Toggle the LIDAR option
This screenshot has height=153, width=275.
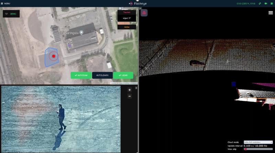point(123,75)
